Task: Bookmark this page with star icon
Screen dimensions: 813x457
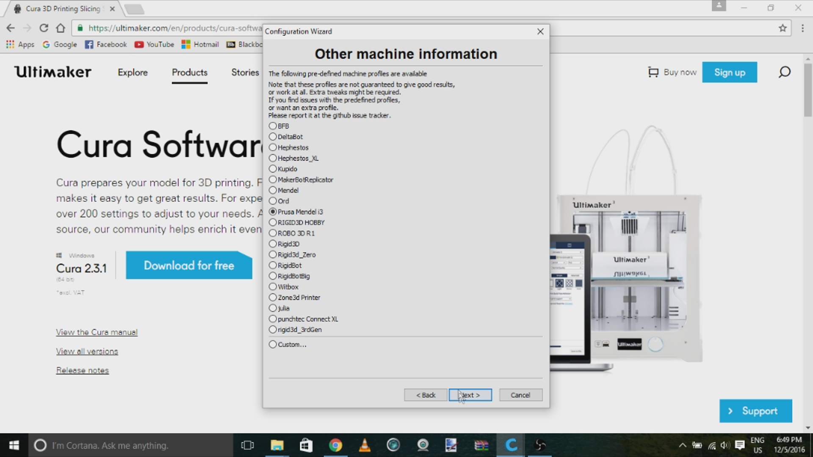Action: 782,28
